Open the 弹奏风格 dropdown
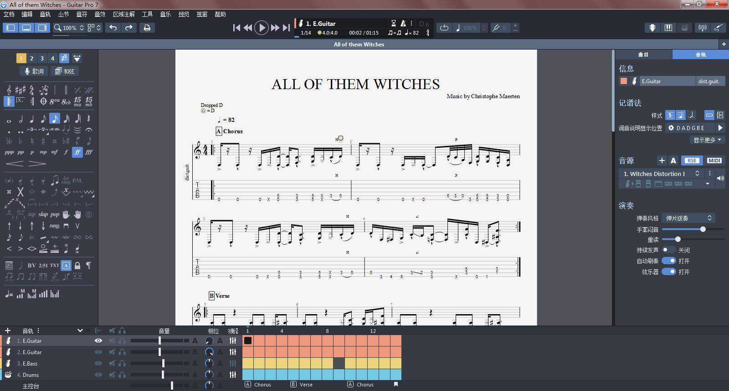The width and height of the screenshot is (729, 391). (688, 218)
